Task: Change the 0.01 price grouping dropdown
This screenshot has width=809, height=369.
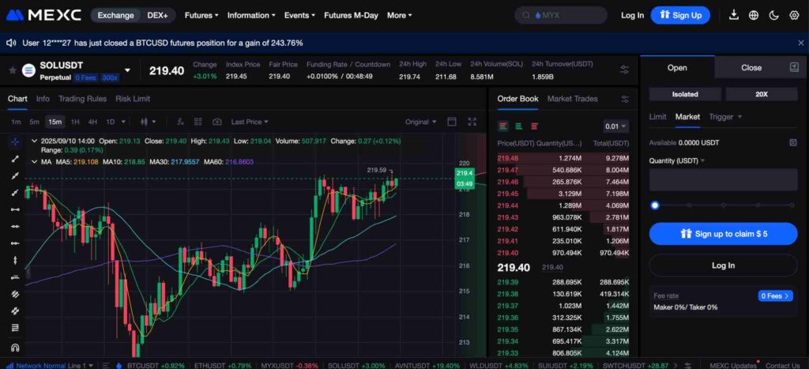Action: coord(616,126)
